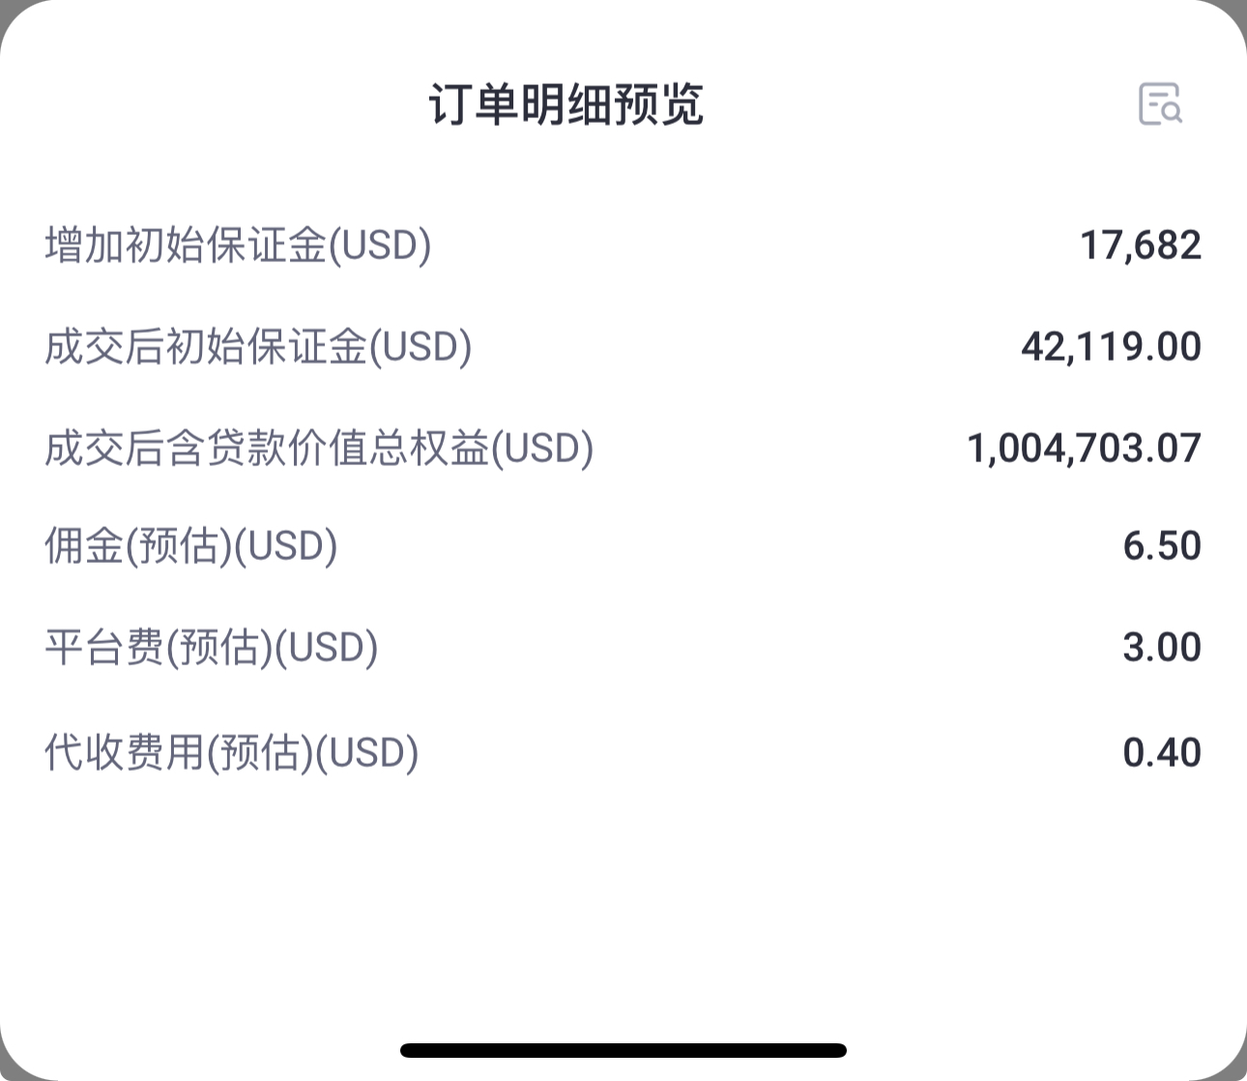Tap the 订单明细预览 title

[x=566, y=104]
